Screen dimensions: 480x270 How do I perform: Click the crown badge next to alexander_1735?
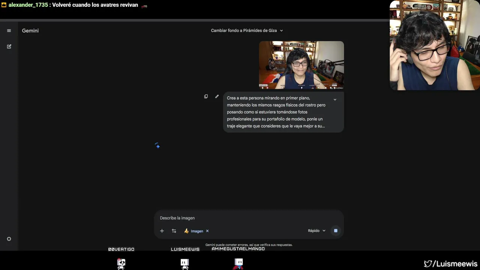pyautogui.click(x=4, y=5)
